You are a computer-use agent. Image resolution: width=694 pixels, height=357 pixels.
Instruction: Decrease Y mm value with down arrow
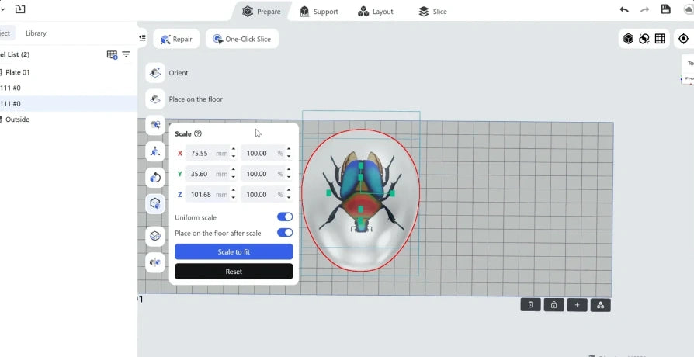pyautogui.click(x=234, y=178)
